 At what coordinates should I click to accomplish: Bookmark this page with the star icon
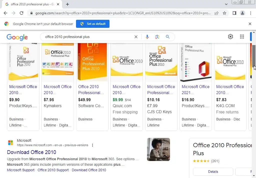click(224, 13)
